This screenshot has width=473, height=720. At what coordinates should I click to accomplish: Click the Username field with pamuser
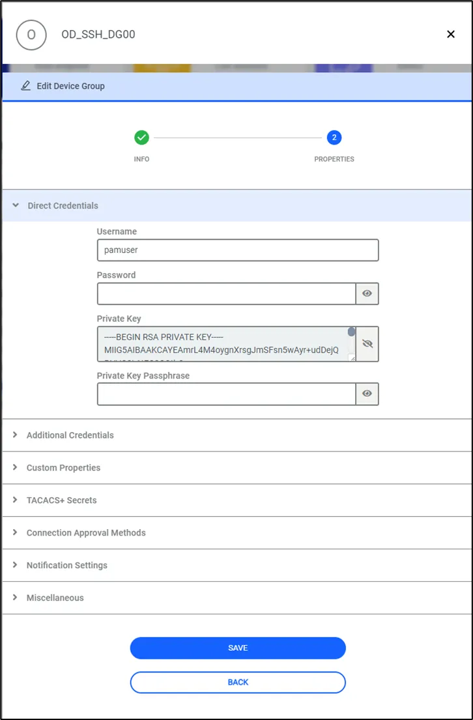click(x=238, y=250)
